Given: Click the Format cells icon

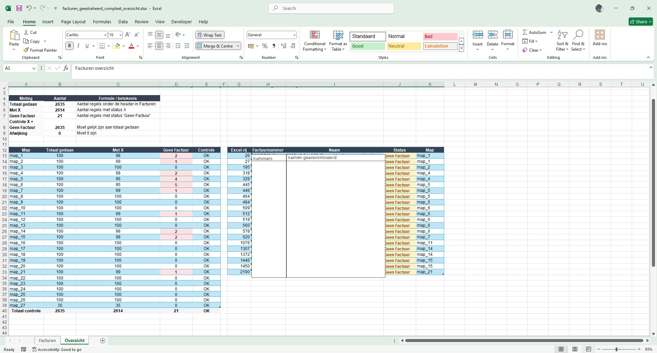Looking at the screenshot, I should (x=508, y=35).
